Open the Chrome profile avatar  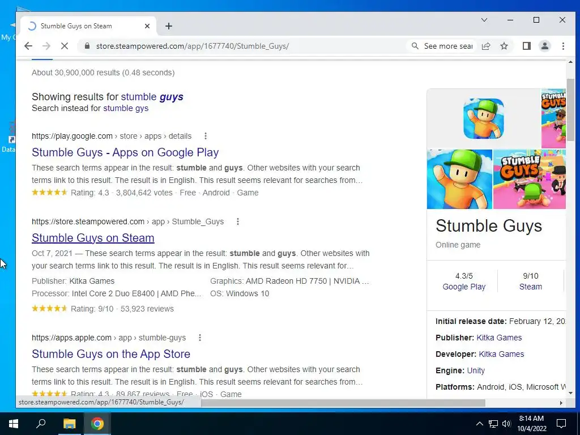(545, 46)
